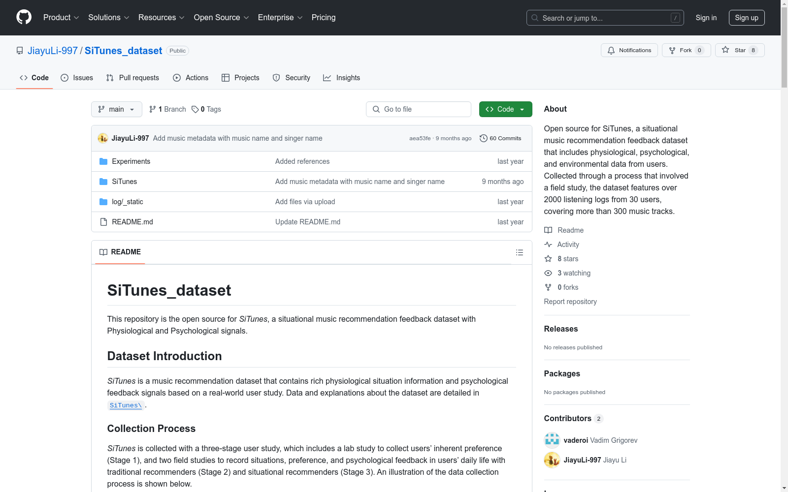Click the Sign up button
Viewport: 788px width, 492px height.
point(747,18)
